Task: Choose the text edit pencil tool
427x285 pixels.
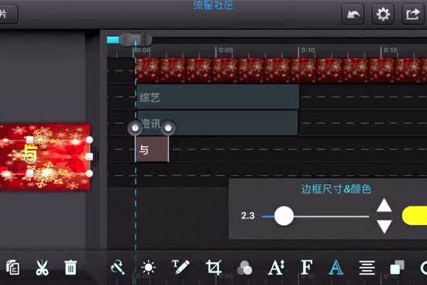Action: (x=180, y=267)
